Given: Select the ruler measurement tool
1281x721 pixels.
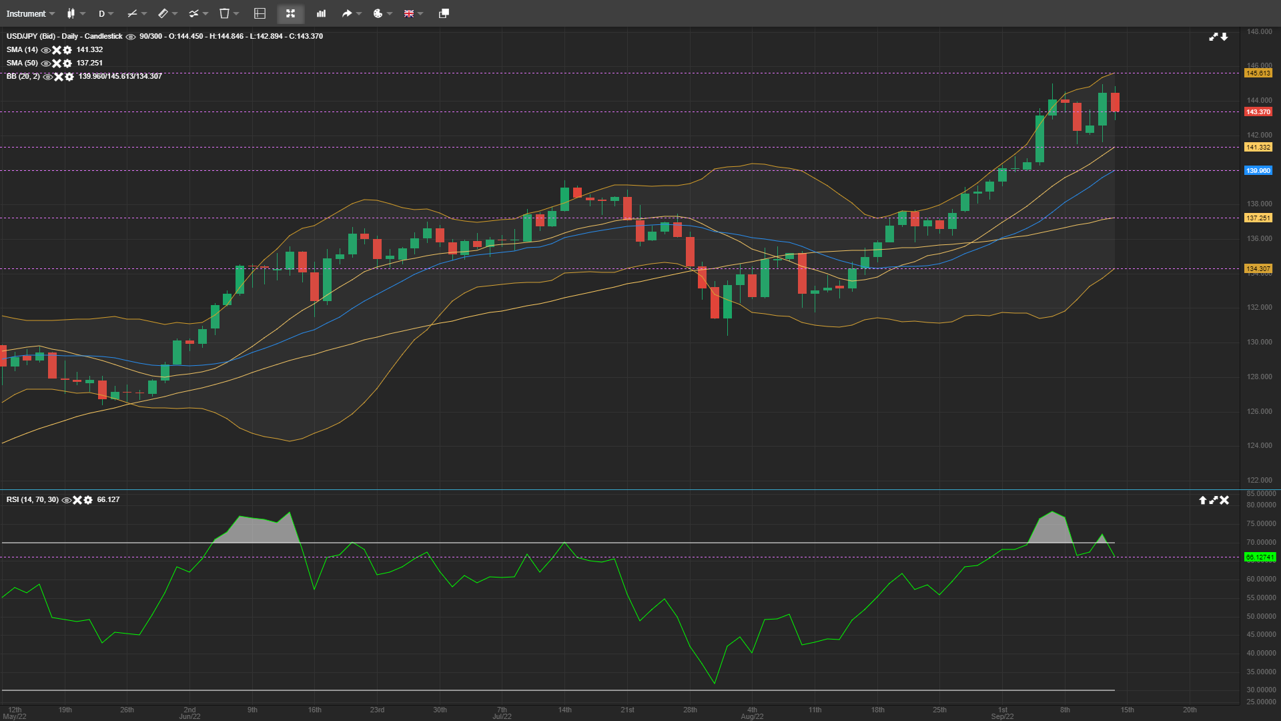Looking at the screenshot, I should tap(163, 13).
